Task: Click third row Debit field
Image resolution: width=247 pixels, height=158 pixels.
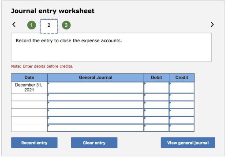Action: tap(157, 105)
